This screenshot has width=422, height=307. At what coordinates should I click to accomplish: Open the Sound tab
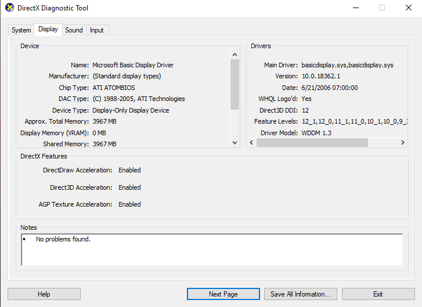(x=74, y=30)
